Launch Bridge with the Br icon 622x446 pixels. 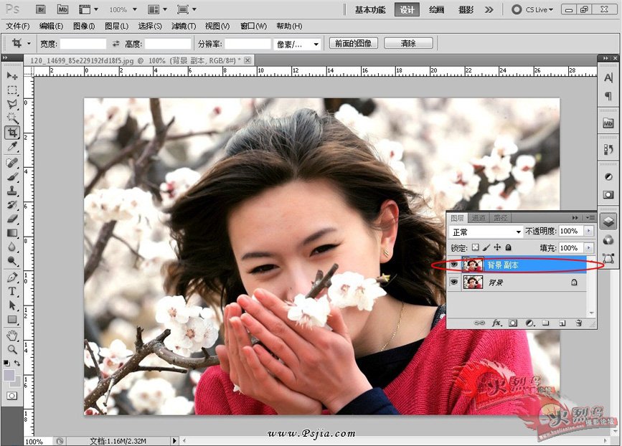41,9
